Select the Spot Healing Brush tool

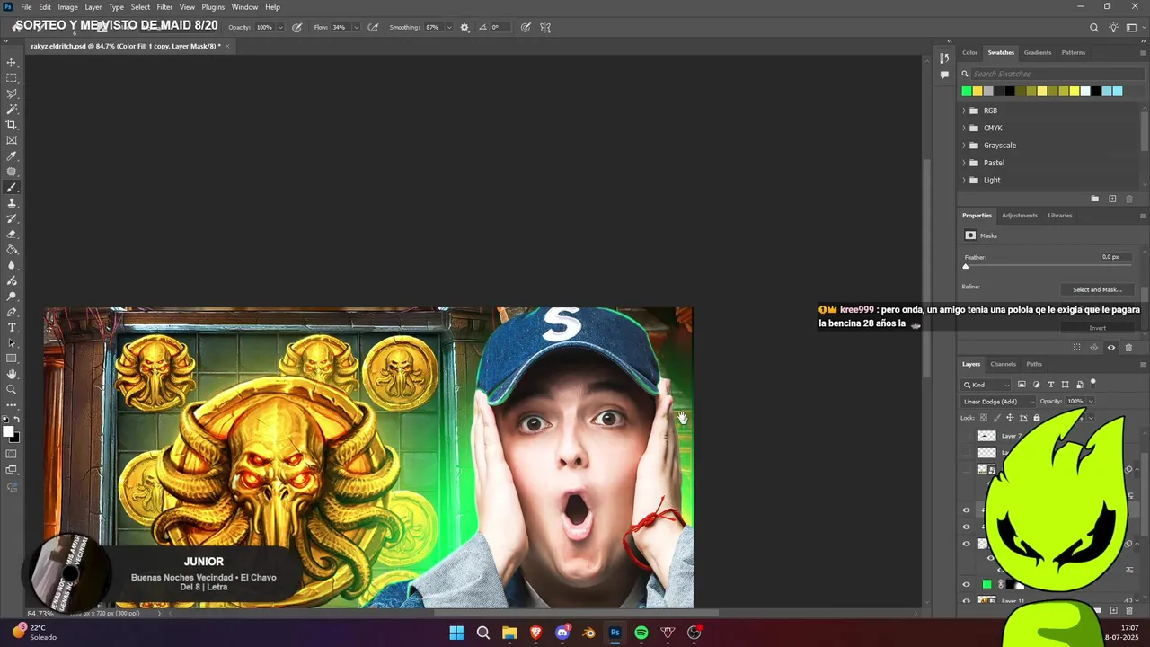(x=12, y=172)
